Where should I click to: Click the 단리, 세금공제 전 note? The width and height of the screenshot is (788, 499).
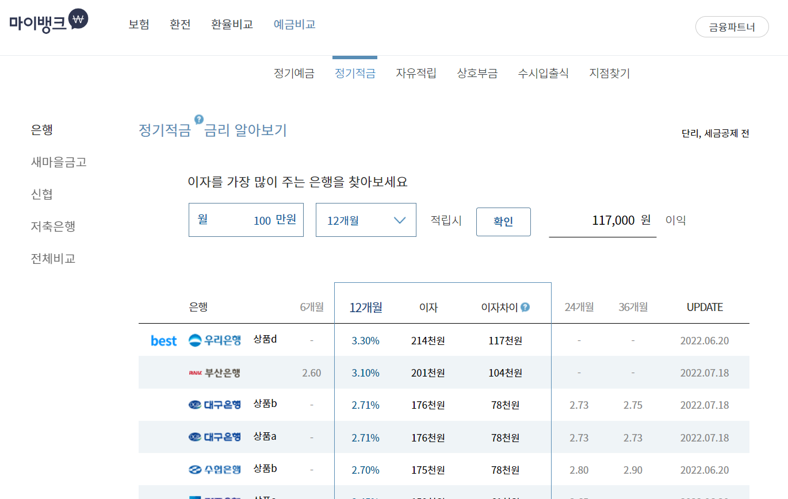click(x=716, y=133)
